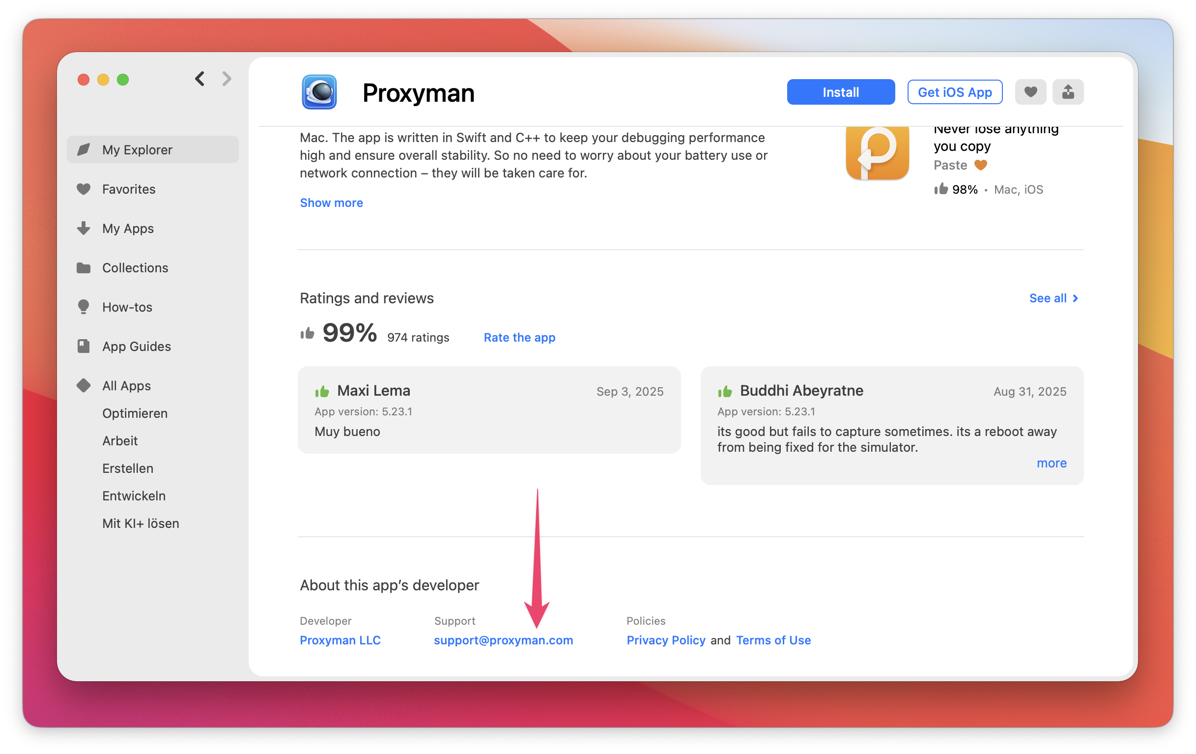Click the Ratings and reviews heading

click(x=367, y=298)
